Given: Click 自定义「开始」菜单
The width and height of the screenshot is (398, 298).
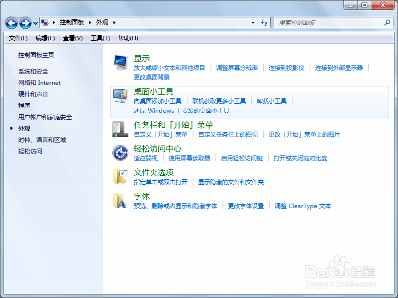Looking at the screenshot, I should (x=161, y=134).
